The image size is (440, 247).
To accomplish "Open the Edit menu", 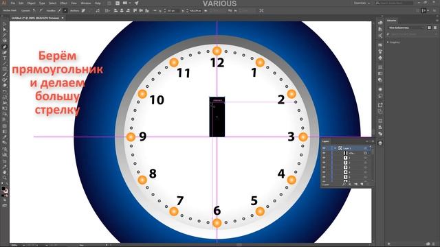I will [x=21, y=3].
